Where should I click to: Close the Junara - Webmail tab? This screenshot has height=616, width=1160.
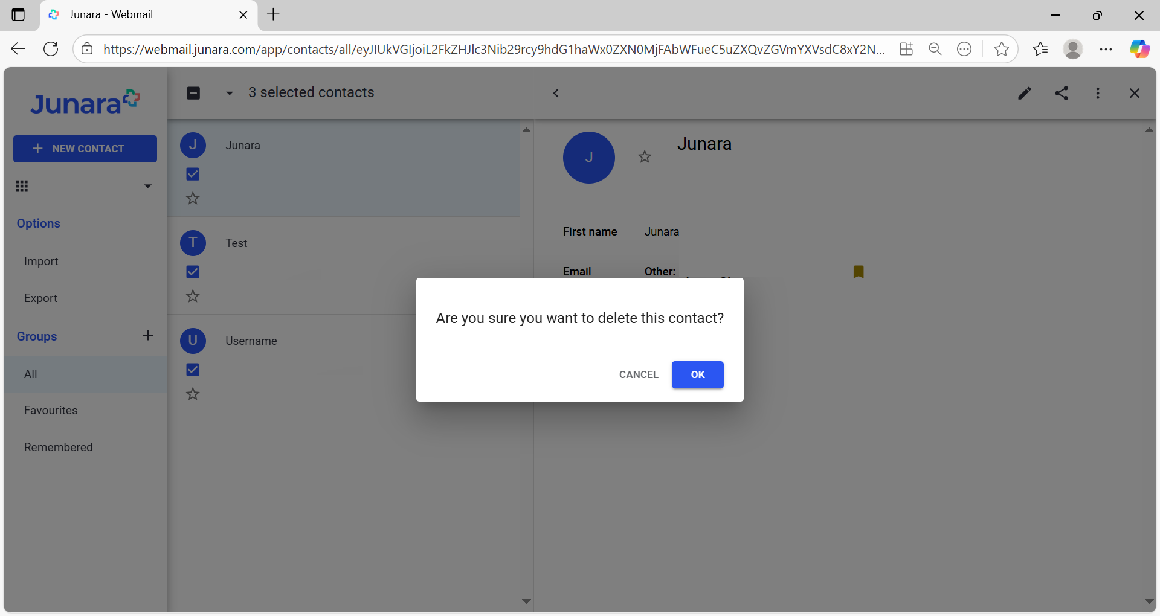[x=243, y=15]
